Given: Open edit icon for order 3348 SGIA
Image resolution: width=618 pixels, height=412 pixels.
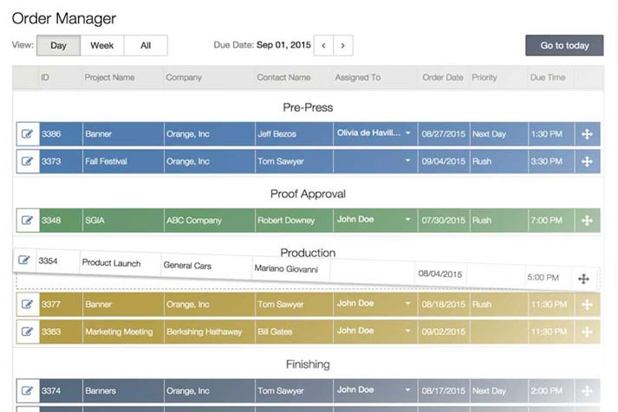Looking at the screenshot, I should 27,221.
